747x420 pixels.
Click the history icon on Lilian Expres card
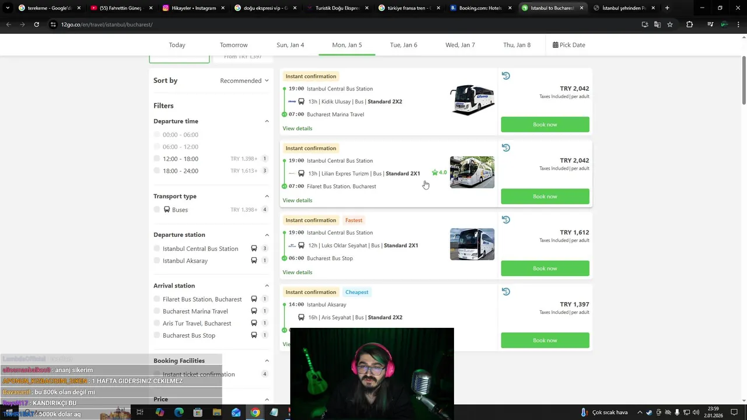point(506,148)
